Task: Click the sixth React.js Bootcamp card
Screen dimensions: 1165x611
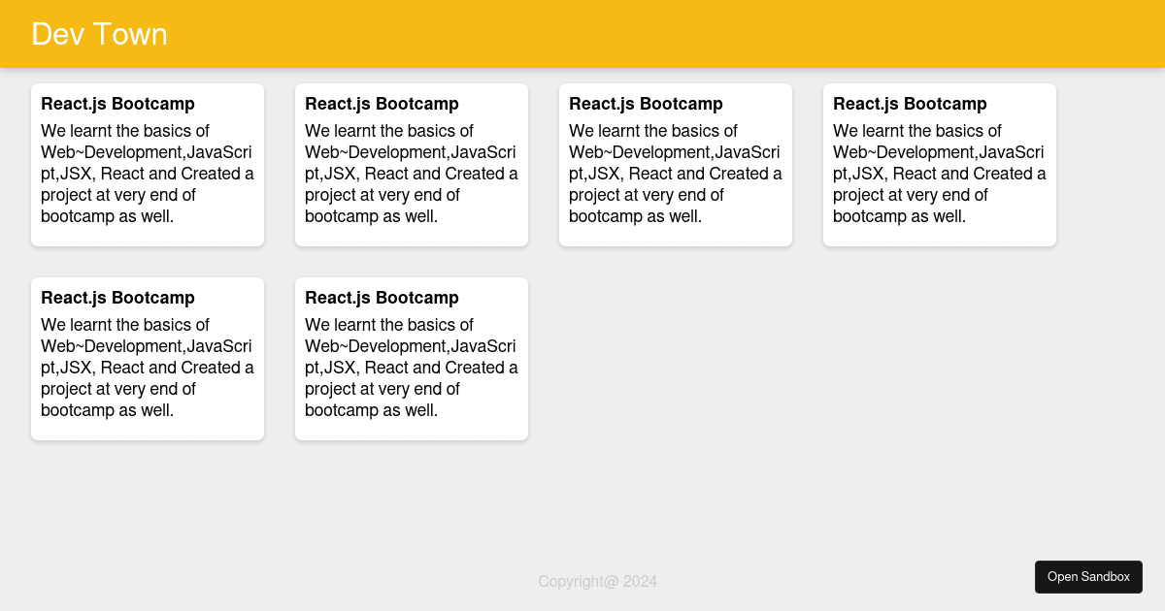Action: (412, 358)
